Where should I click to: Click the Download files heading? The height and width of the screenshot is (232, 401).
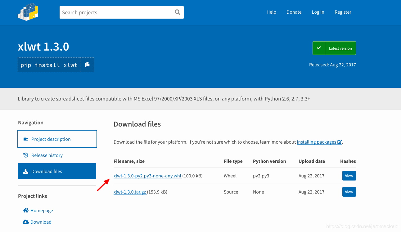(x=137, y=124)
